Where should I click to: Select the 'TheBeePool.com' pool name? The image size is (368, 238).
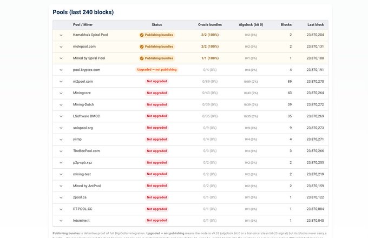click(x=87, y=151)
